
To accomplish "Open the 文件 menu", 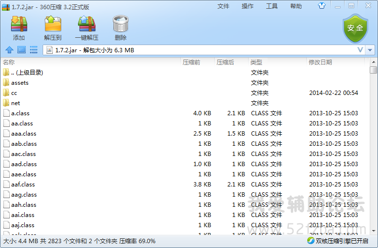I will point(223,6).
